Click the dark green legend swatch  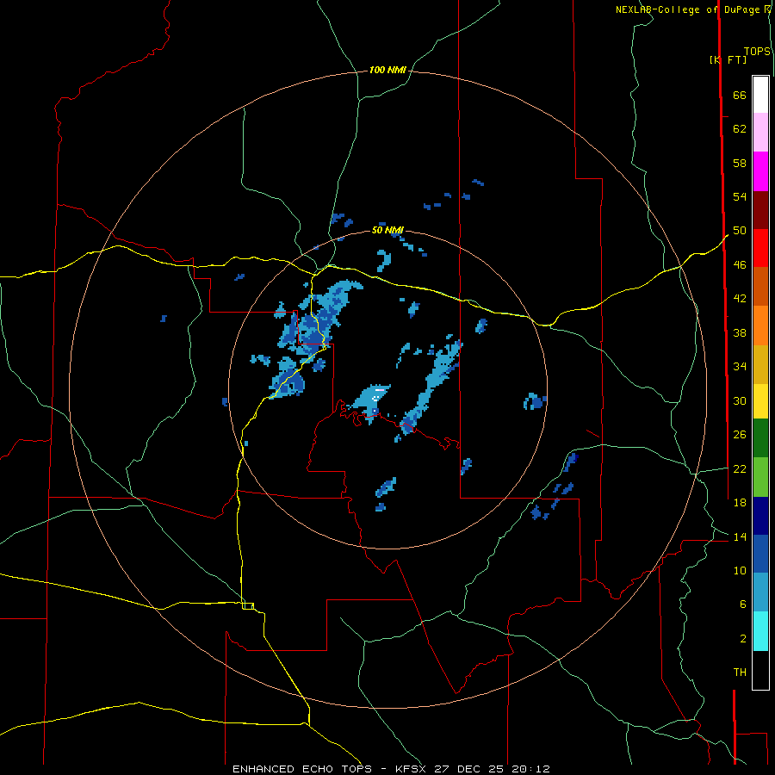(760, 438)
